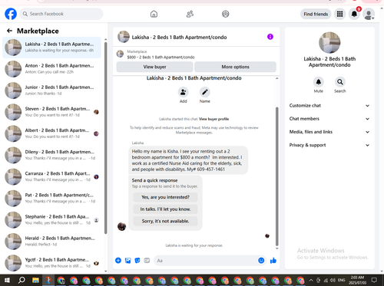Send quick response 'In talks. I'll let you know.'
Screen dimensions: 384x286
click(165, 209)
